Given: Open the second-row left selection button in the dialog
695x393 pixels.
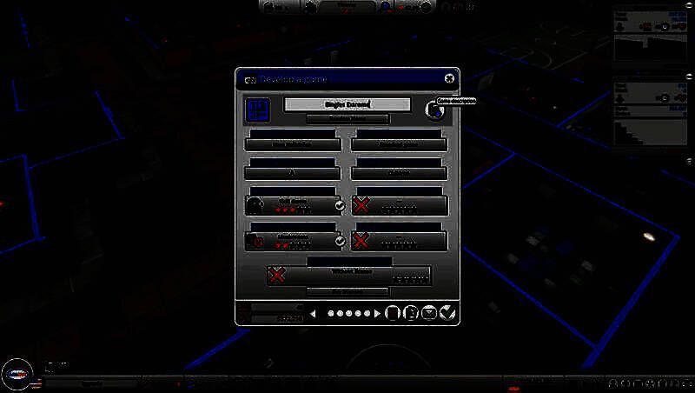Looking at the screenshot, I should click(291, 172).
